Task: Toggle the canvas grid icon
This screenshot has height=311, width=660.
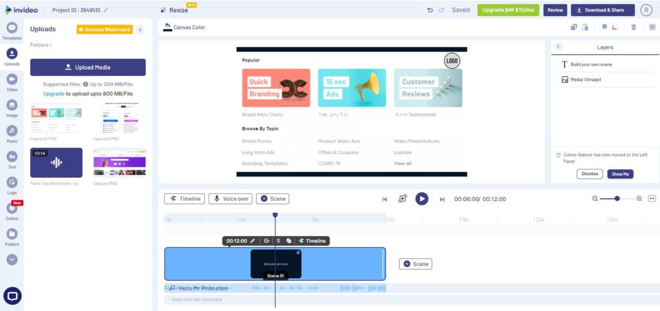Action: click(x=652, y=27)
